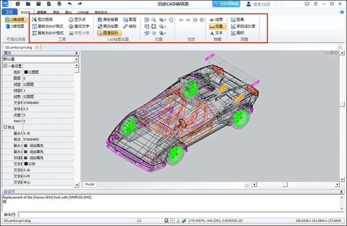347x226 pixels.
Task: Expand the dropdown at right of document tabs
Action: pos(340,47)
